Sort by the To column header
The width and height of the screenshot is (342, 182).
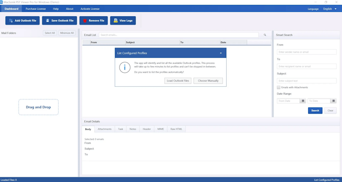click(x=200, y=42)
